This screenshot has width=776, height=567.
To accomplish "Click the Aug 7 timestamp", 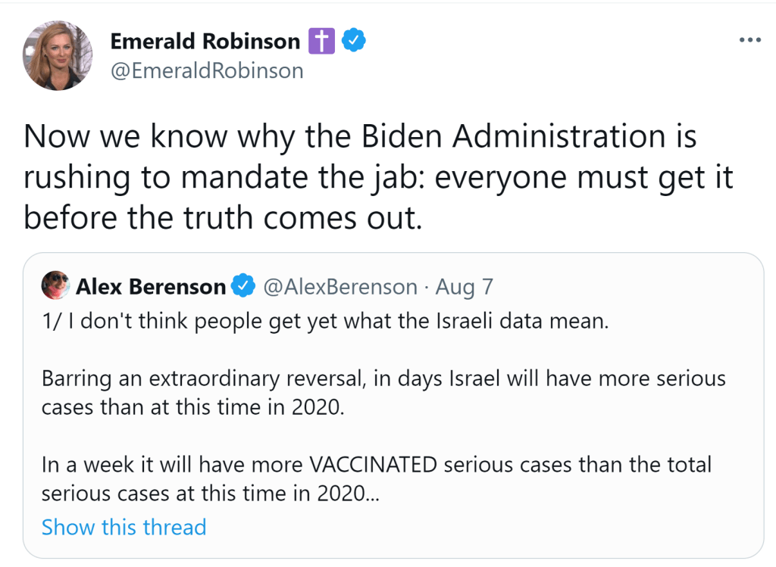I will pyautogui.click(x=465, y=287).
